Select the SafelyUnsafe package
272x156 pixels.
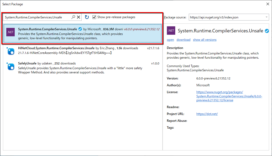[83, 68]
